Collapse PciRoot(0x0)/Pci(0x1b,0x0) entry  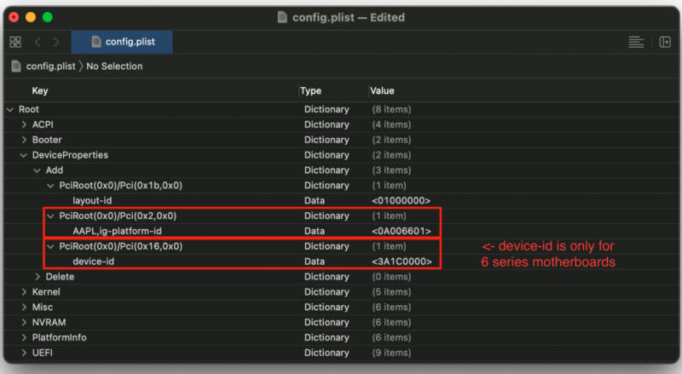pos(50,186)
